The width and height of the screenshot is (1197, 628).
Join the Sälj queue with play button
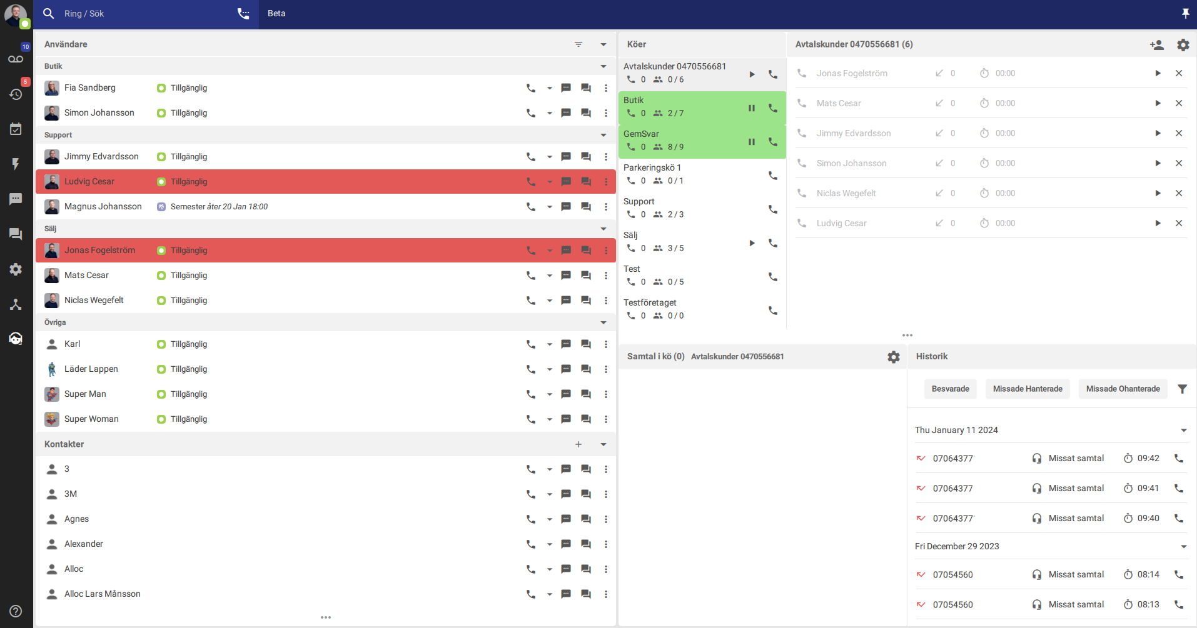pyautogui.click(x=752, y=243)
